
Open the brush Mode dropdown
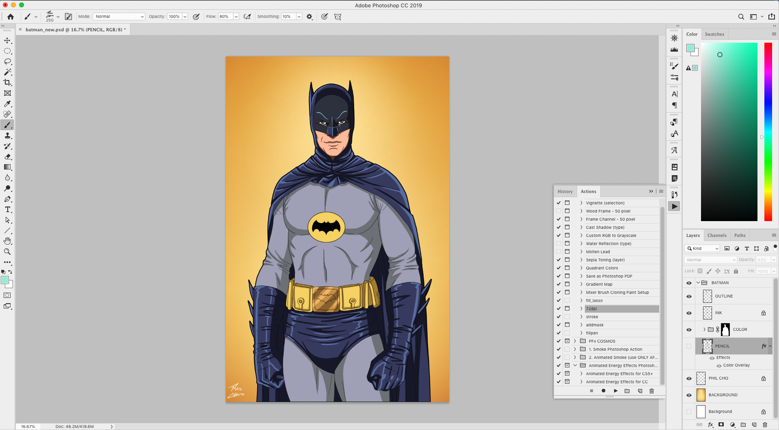point(119,17)
